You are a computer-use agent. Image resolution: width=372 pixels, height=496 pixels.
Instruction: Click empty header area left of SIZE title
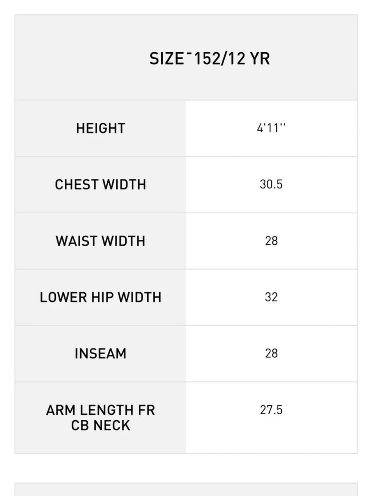(77, 58)
